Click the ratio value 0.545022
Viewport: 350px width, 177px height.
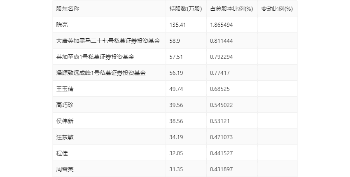pyautogui.click(x=222, y=105)
